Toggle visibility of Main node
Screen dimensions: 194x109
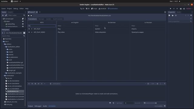[x=23, y=21]
